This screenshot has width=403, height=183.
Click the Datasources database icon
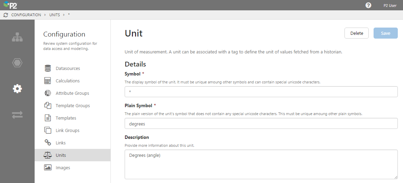tap(48, 69)
